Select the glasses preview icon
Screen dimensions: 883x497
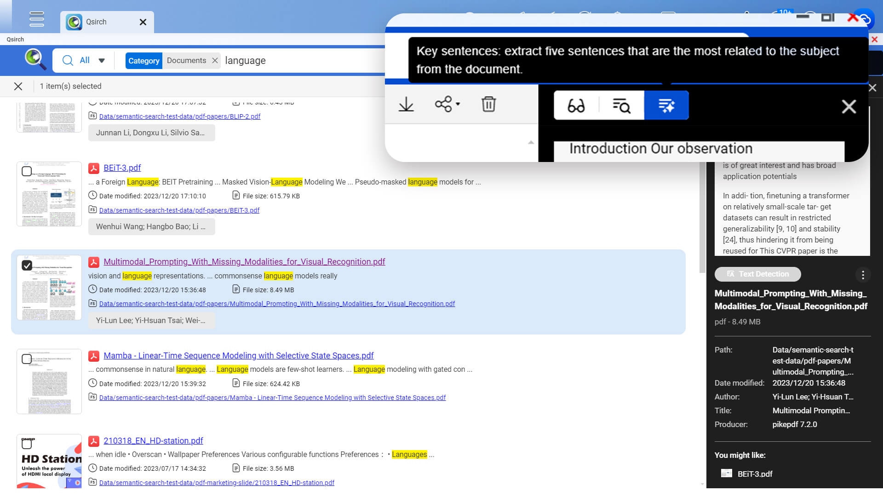click(x=576, y=106)
